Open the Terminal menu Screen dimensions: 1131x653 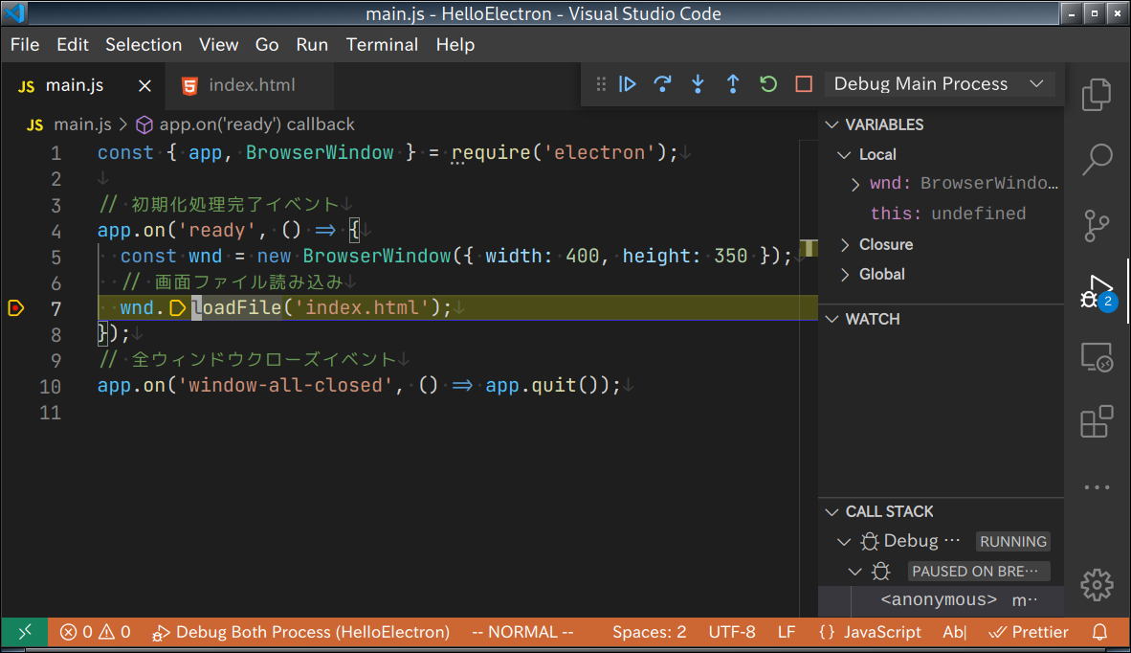(x=383, y=45)
